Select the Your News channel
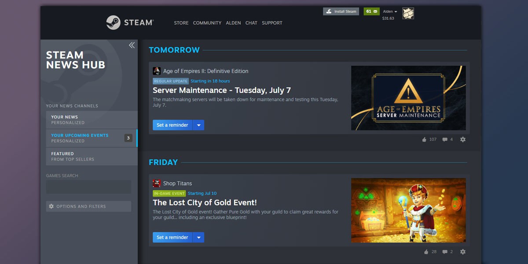Screen dimensions: 528x264 pos(92,120)
